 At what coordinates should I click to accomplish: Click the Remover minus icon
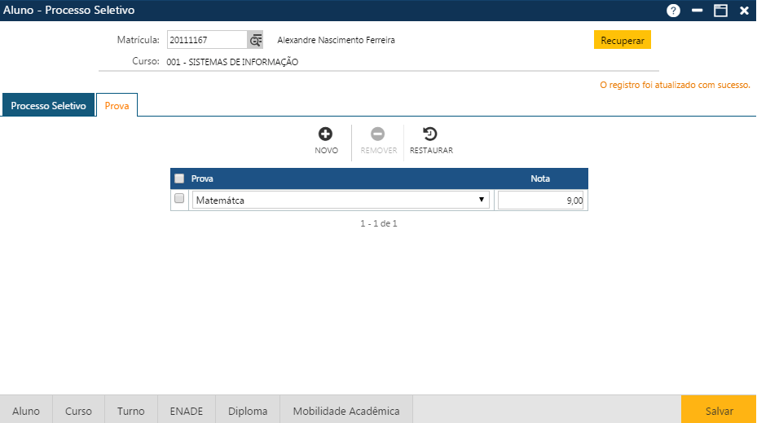coord(378,134)
